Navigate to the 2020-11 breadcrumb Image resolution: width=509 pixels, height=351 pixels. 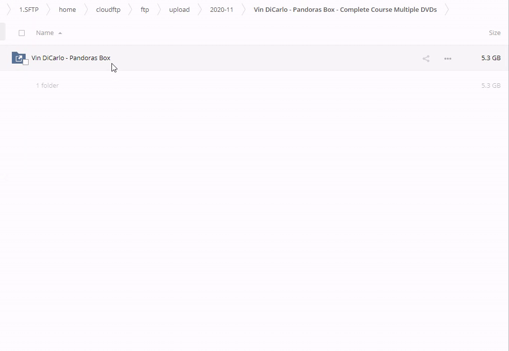[x=221, y=9]
